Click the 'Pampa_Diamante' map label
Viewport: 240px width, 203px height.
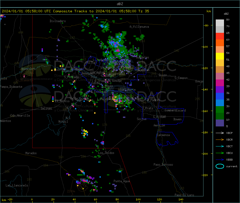point(11,87)
